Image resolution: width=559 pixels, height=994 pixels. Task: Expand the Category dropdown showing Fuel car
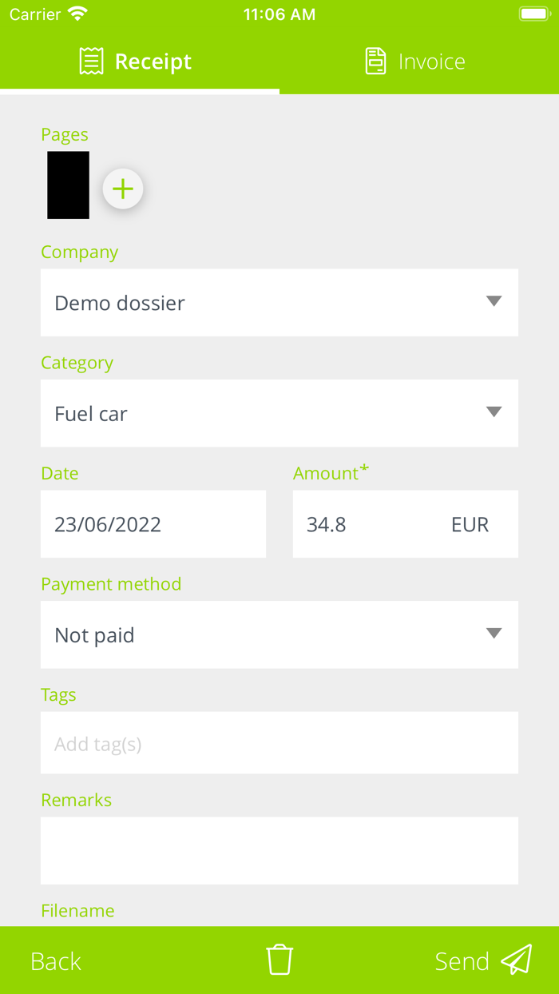click(x=279, y=413)
